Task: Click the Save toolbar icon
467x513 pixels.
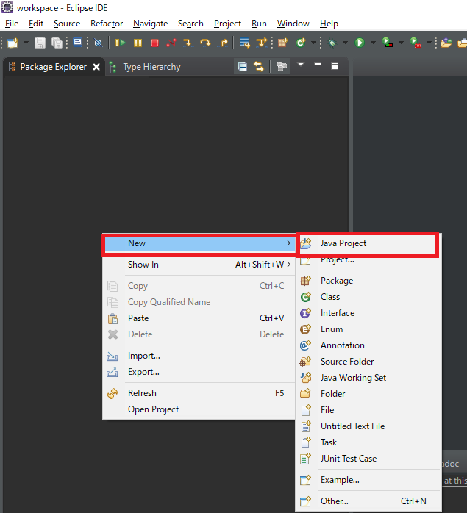Action: click(x=40, y=43)
